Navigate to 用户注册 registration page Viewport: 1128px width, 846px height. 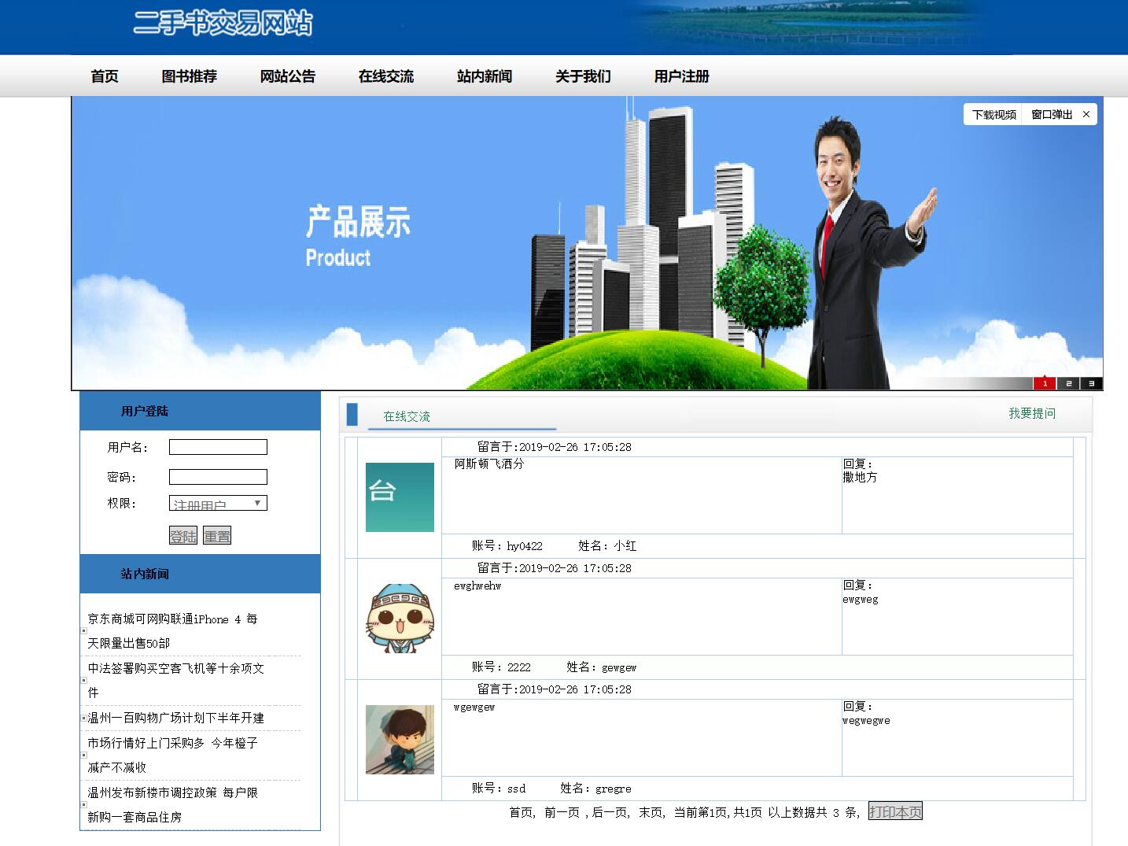click(680, 76)
